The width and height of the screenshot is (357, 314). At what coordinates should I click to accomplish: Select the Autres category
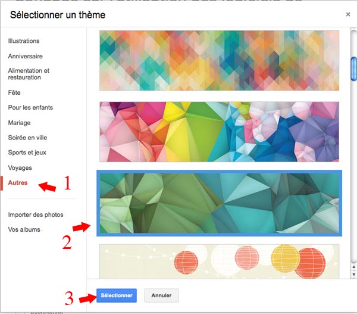18,182
